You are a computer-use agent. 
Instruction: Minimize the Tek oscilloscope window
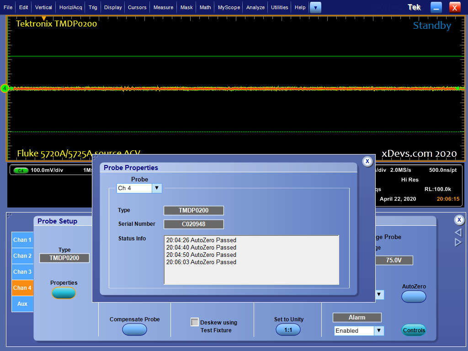click(x=436, y=7)
